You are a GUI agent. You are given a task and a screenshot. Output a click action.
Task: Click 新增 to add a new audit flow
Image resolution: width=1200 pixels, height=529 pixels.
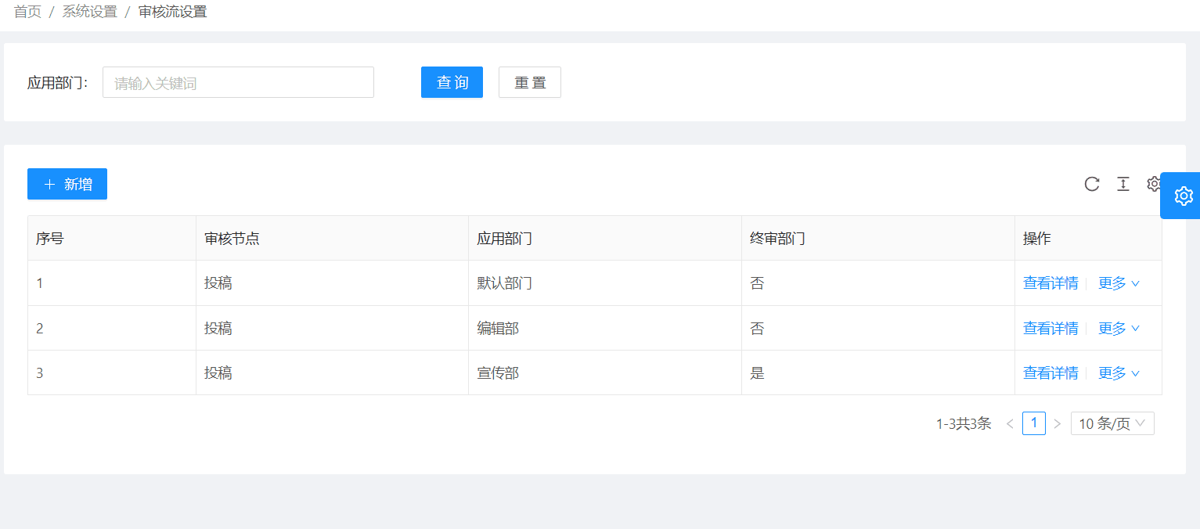67,184
